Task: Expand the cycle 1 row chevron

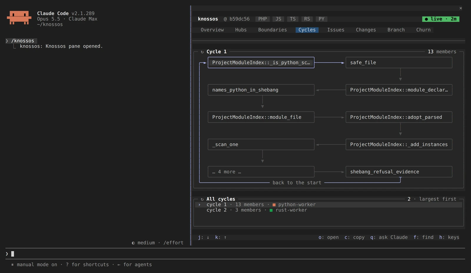Action: point(199,205)
